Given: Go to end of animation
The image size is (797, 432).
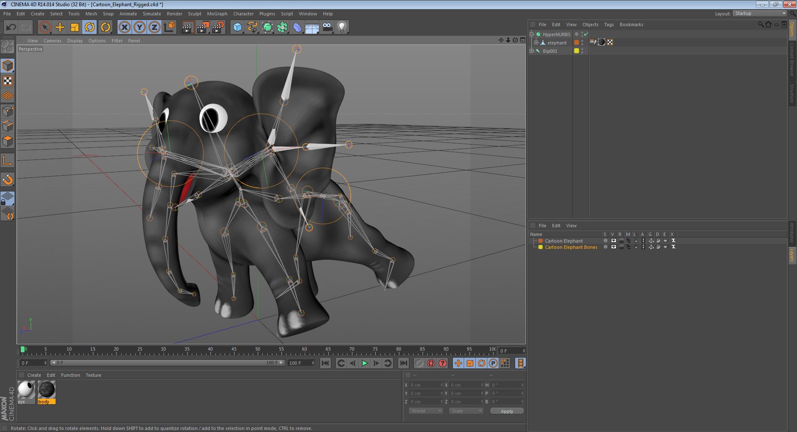Looking at the screenshot, I should tap(403, 363).
